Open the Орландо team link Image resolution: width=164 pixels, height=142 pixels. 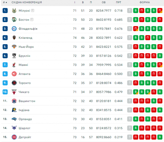coord(25,119)
